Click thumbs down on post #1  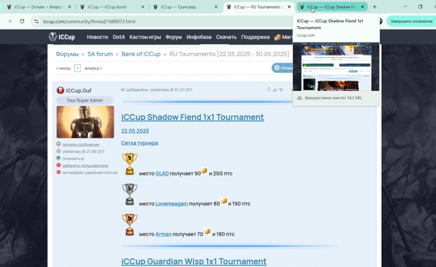click(x=281, y=90)
